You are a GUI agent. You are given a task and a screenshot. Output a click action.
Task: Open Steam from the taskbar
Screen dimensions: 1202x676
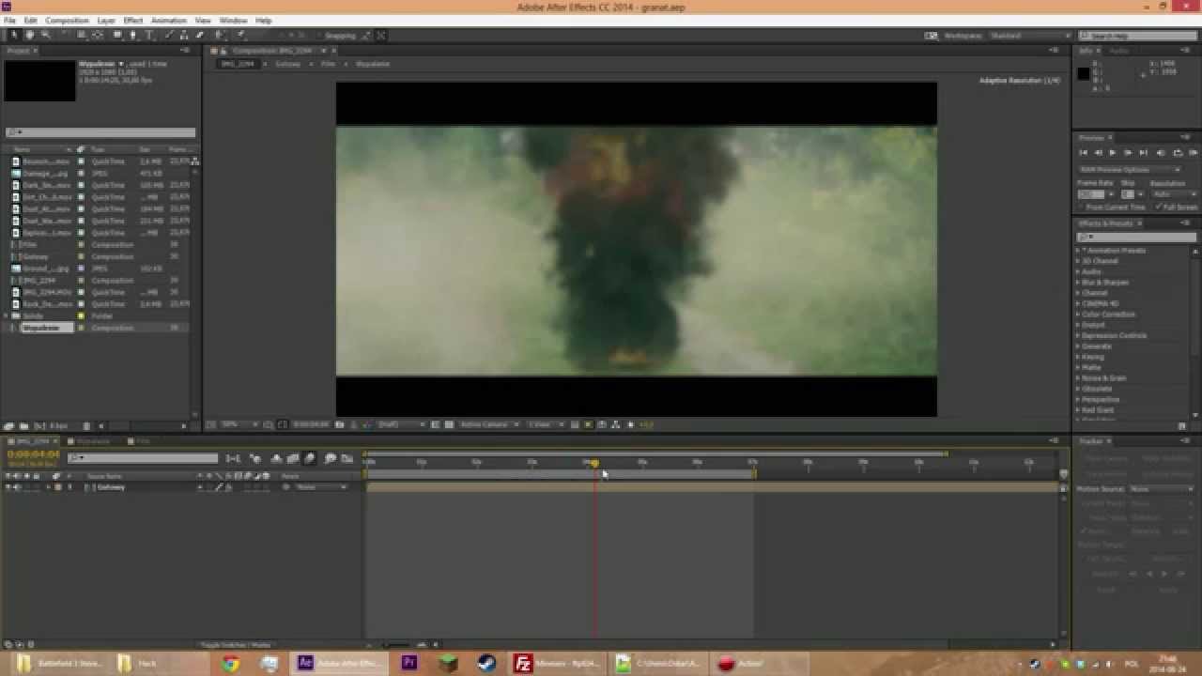click(486, 664)
